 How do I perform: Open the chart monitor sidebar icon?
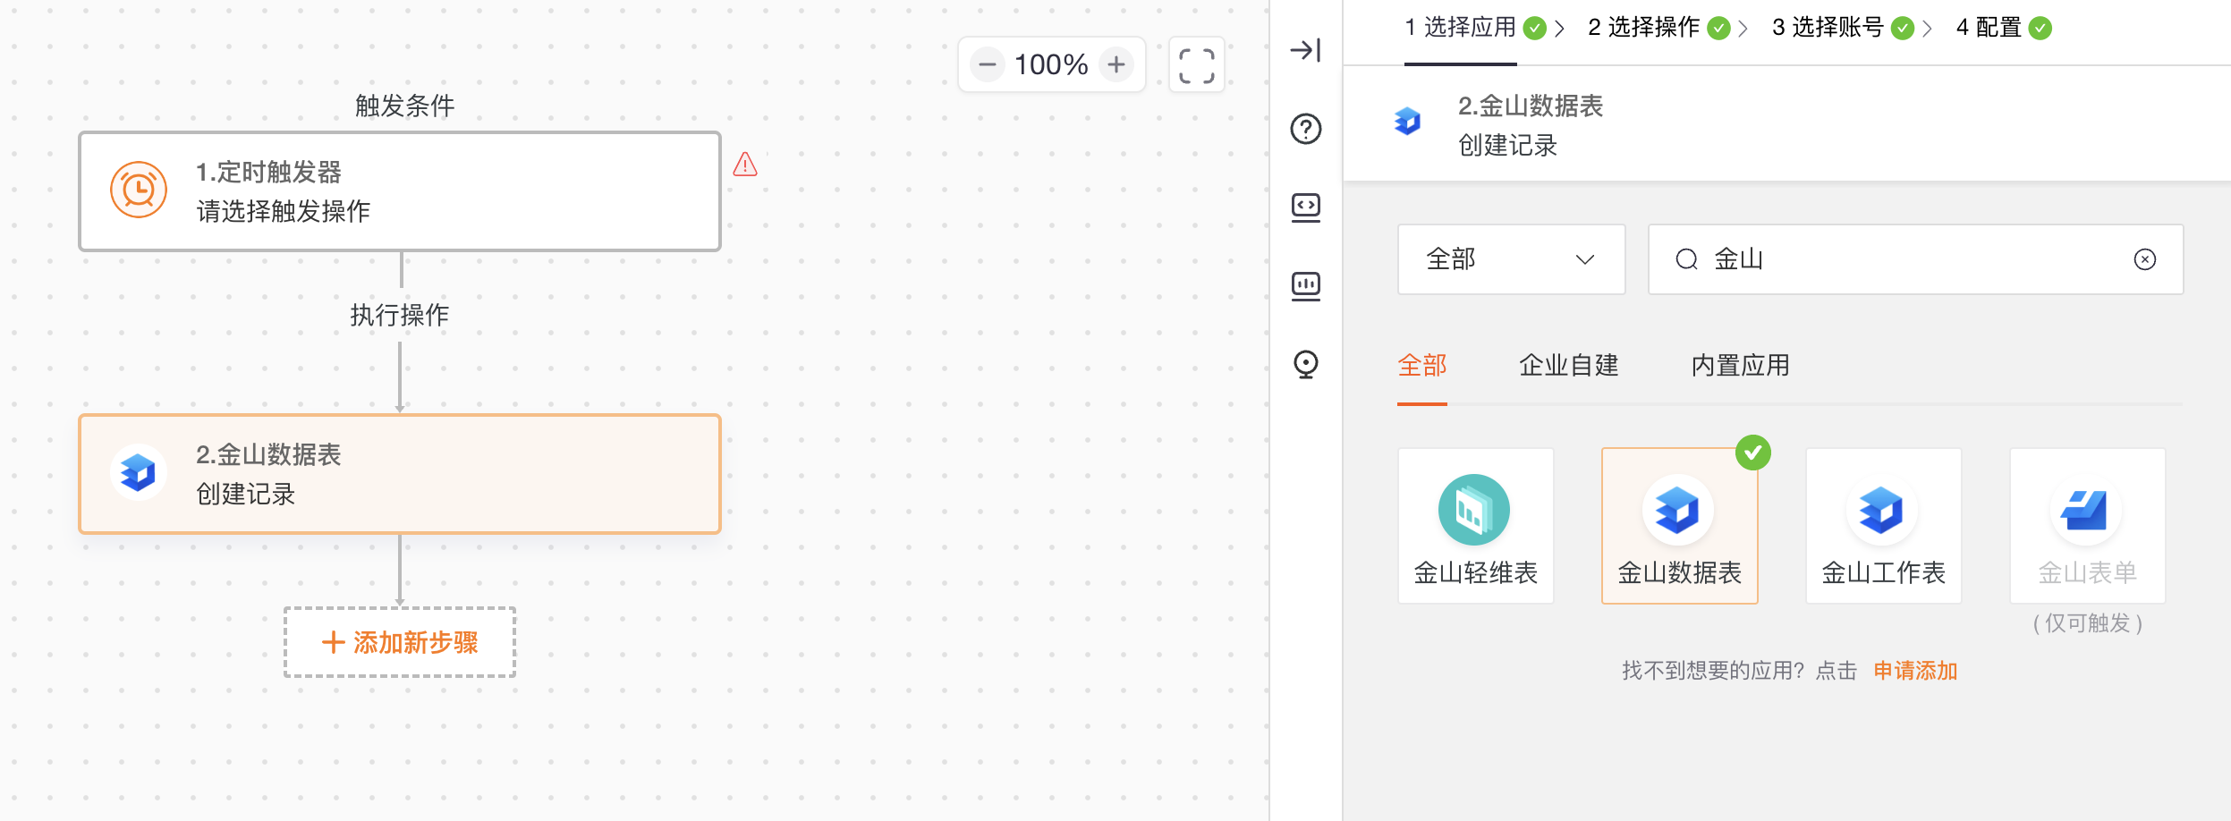pos(1305,286)
